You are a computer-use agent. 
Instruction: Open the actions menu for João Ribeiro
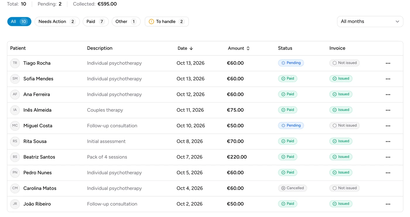coord(388,204)
